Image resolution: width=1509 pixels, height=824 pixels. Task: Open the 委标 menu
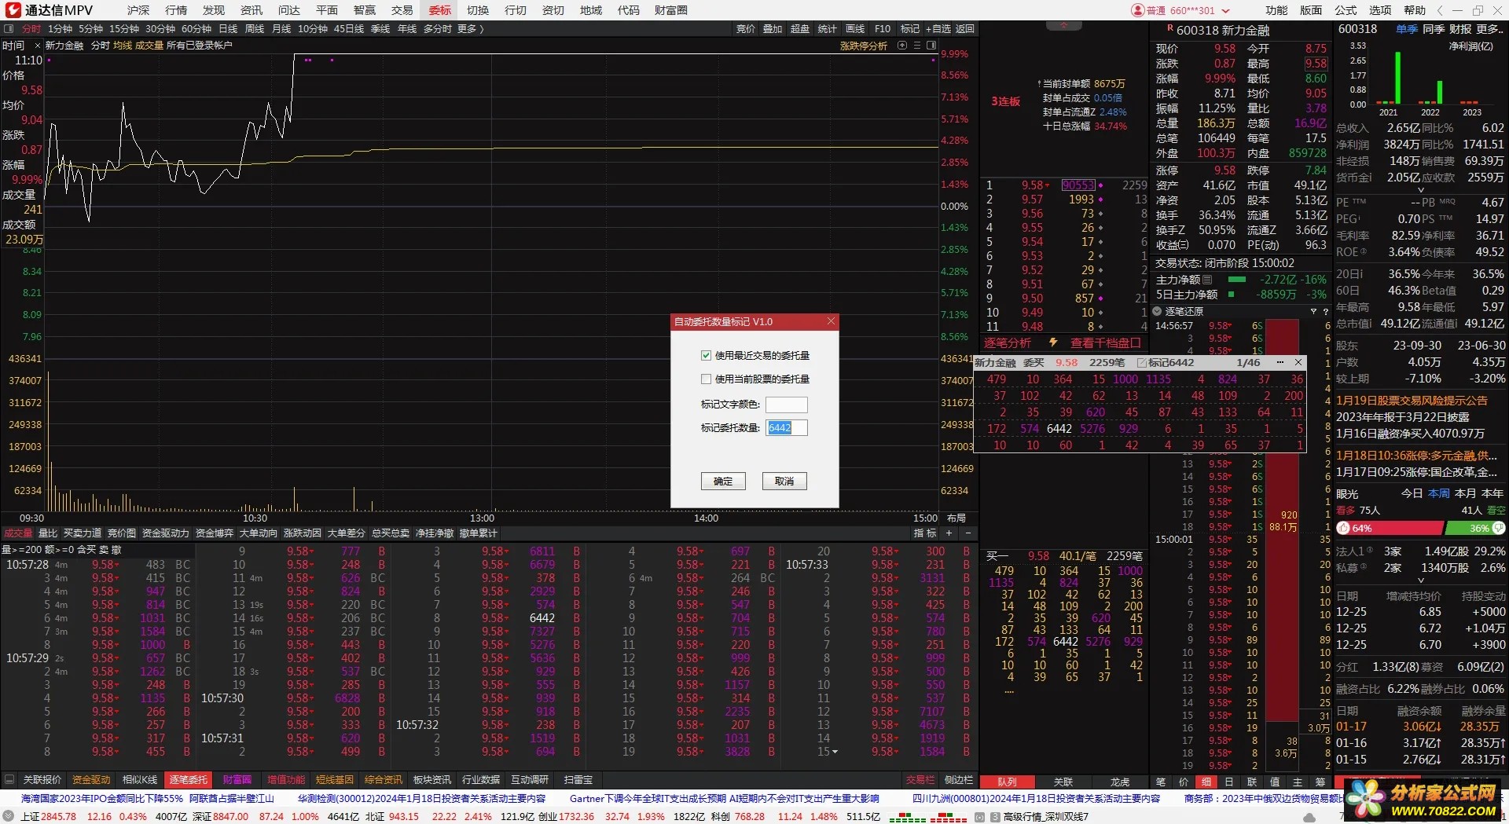440,10
